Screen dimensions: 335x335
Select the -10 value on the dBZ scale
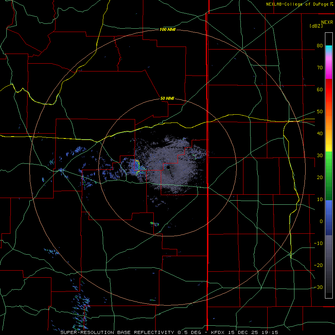click(x=318, y=243)
